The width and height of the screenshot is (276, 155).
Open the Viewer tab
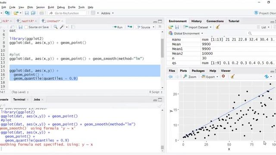tap(226, 71)
